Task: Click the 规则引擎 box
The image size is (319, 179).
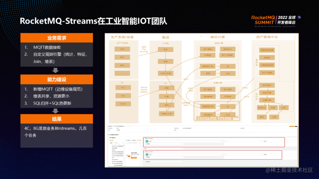Action: (267, 93)
